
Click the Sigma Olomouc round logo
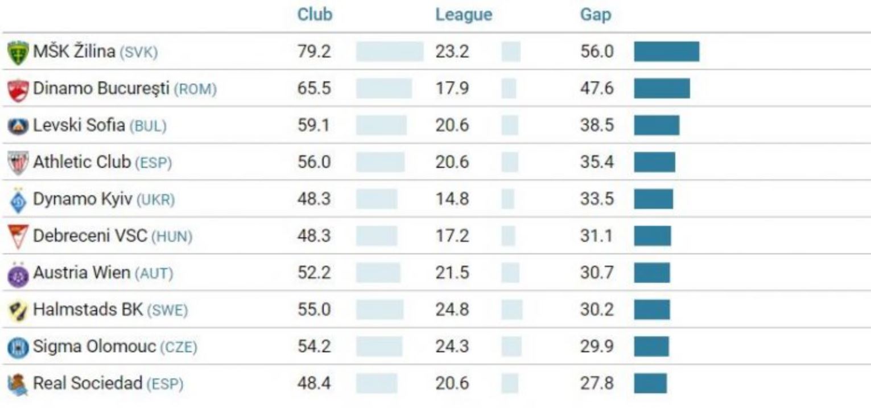tap(18, 347)
